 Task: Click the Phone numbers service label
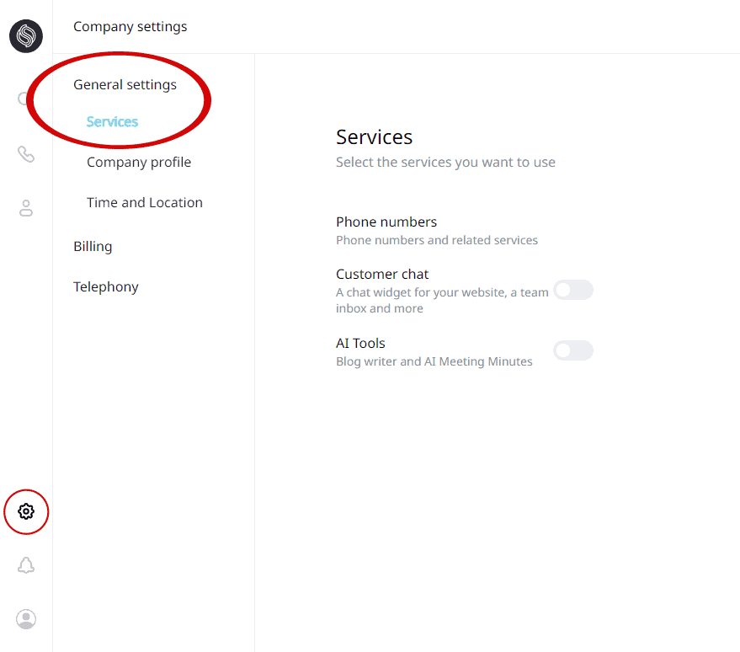tap(386, 222)
